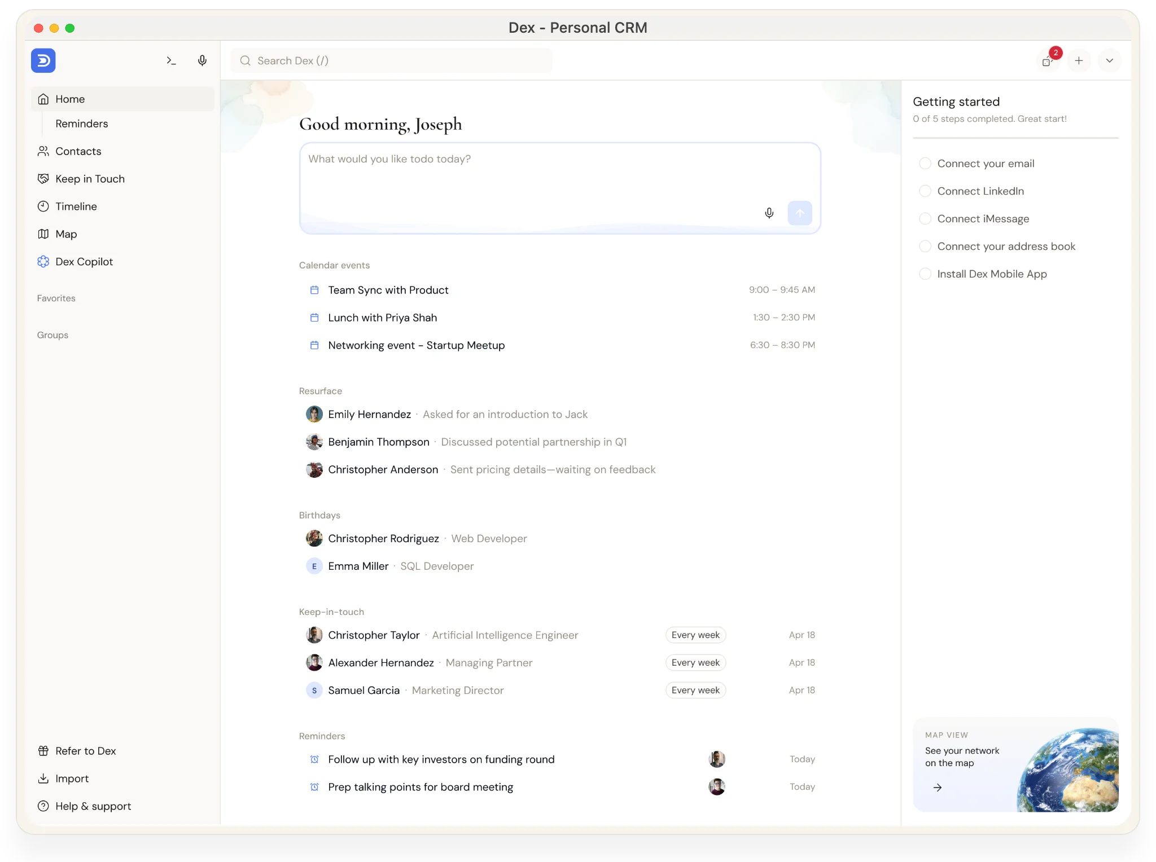Open Contacts in sidebar
This screenshot has width=1156, height=862.
coord(78,151)
